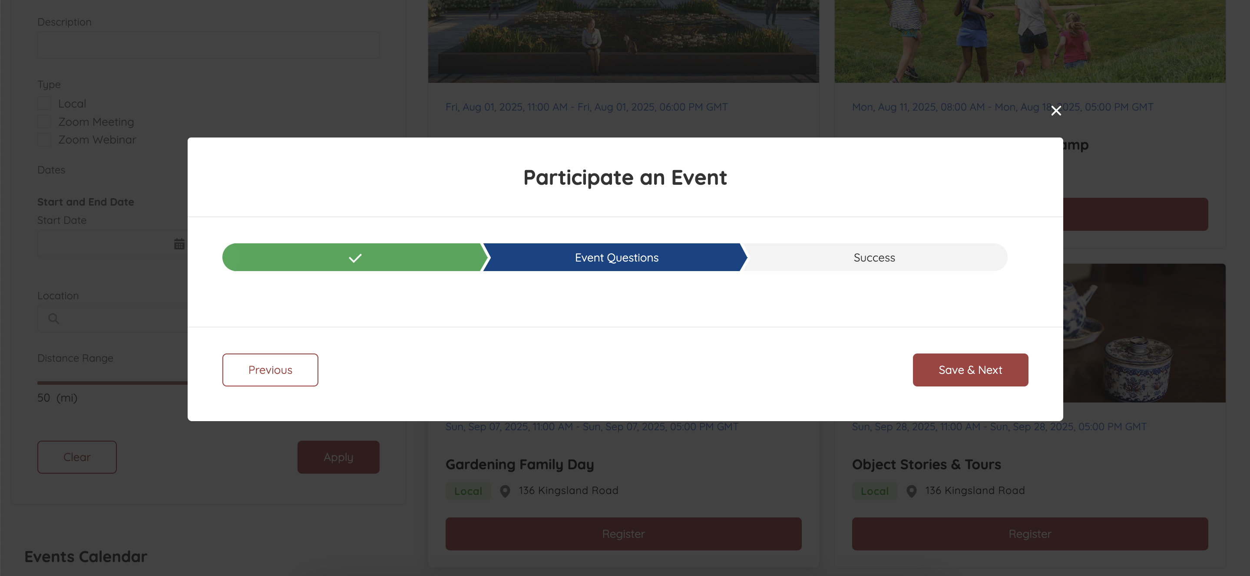Click the Save & Next button

pyautogui.click(x=970, y=369)
